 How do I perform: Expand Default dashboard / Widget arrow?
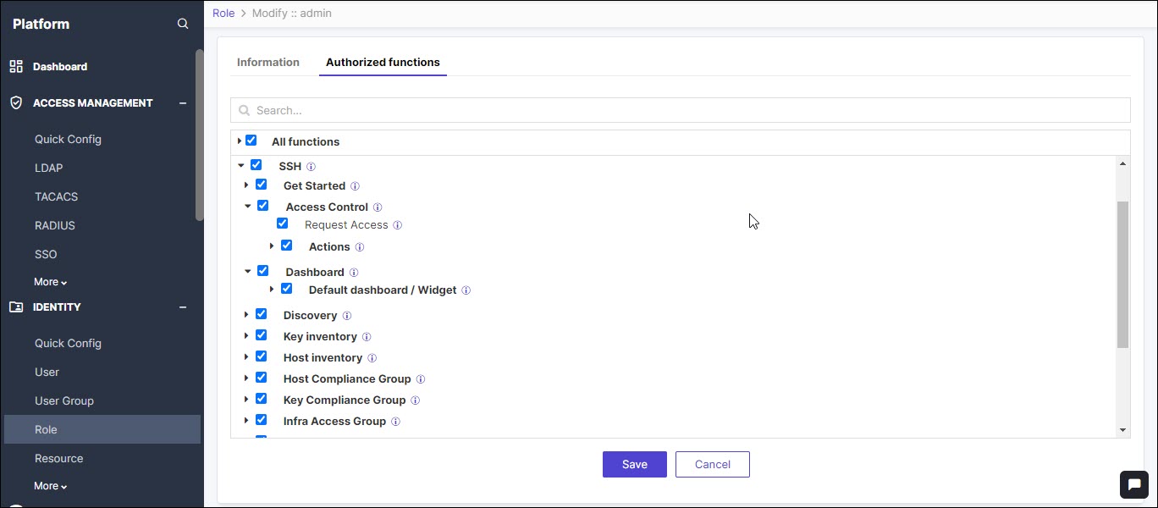click(272, 290)
